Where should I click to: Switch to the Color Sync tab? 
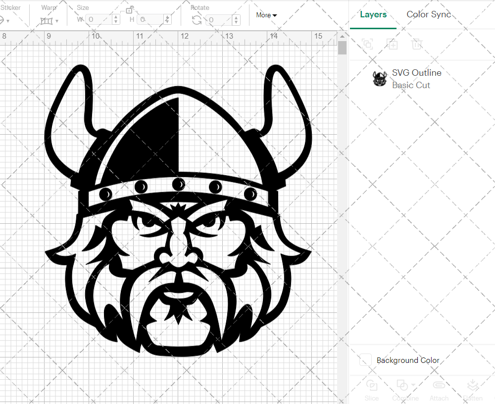pos(429,14)
